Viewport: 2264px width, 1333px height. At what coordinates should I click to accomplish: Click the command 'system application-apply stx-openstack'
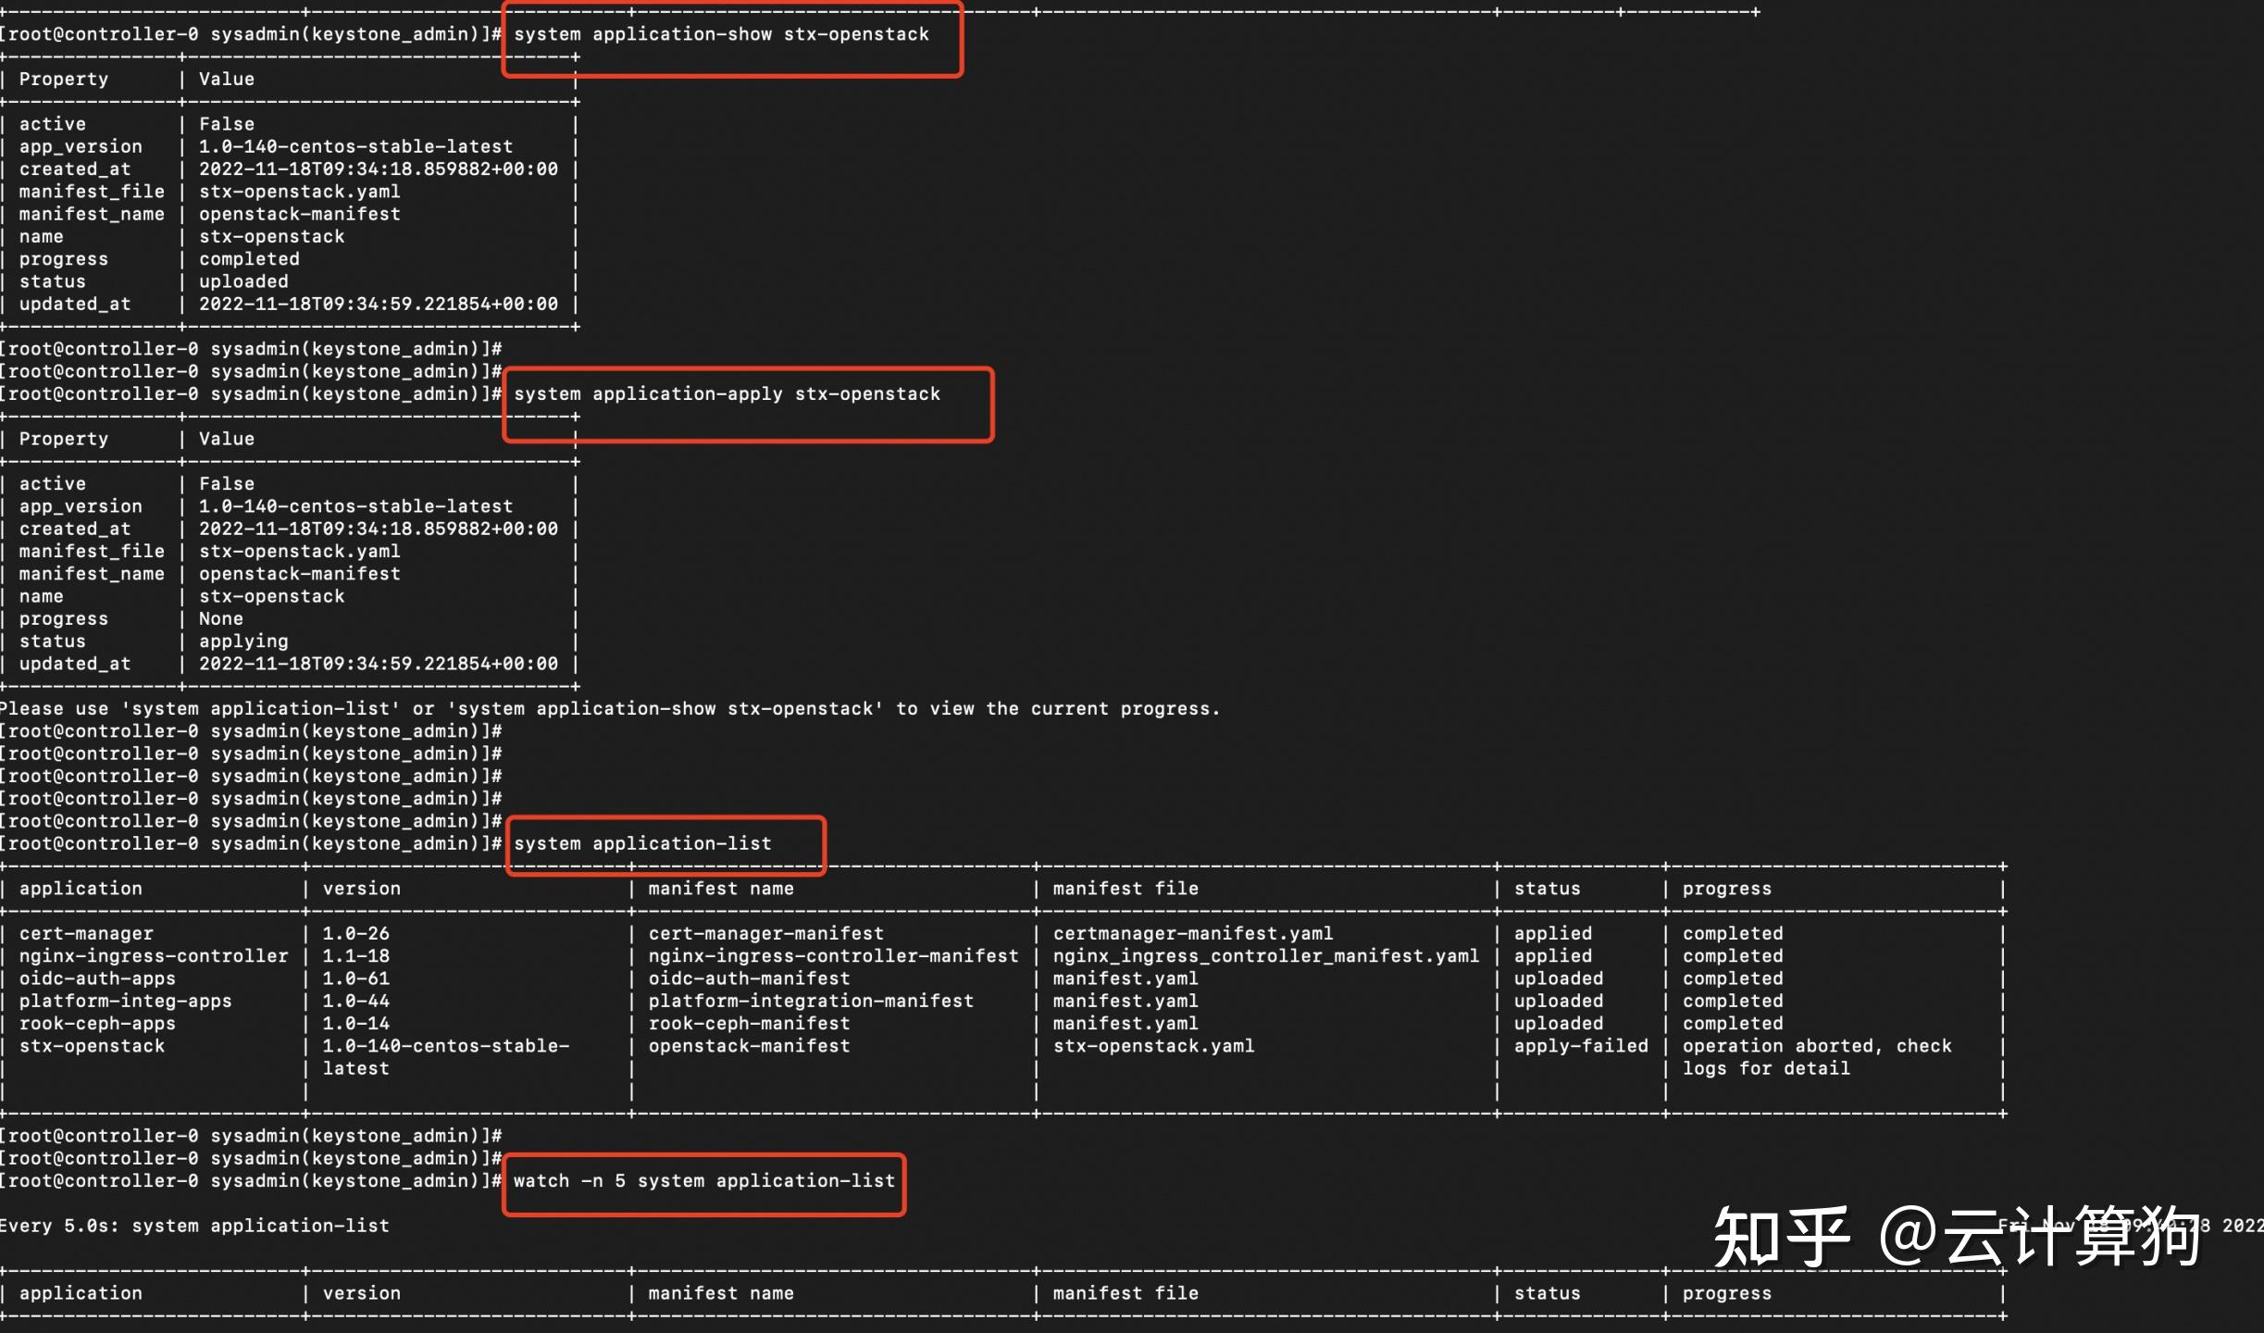pyautogui.click(x=727, y=394)
